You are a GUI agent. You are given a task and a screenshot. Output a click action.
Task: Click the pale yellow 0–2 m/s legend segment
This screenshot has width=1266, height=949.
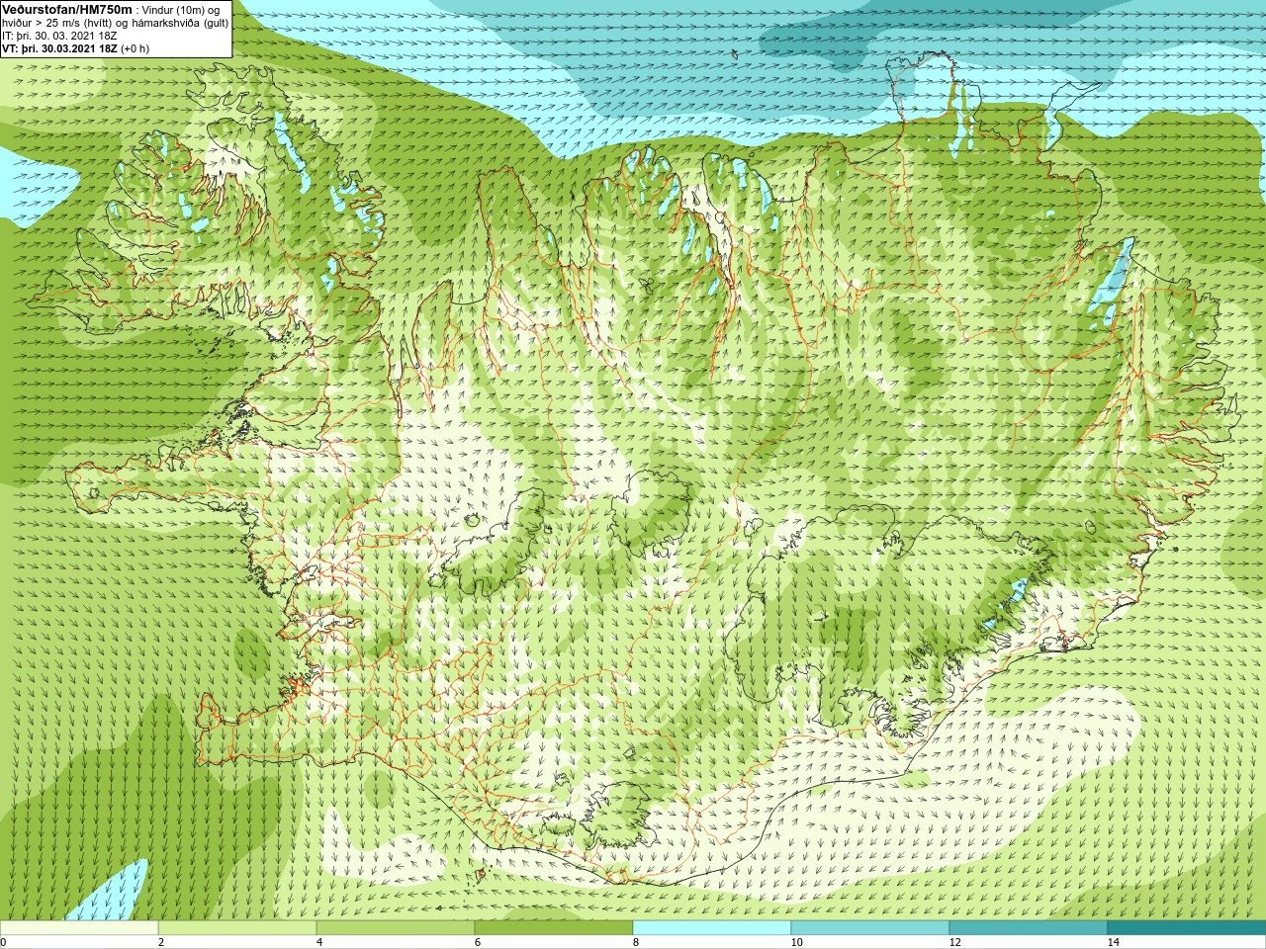point(79,928)
